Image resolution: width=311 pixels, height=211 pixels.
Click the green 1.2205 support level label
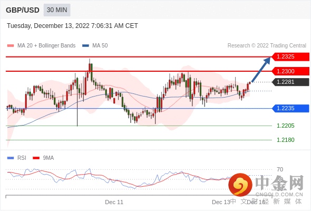pyautogui.click(x=286, y=126)
